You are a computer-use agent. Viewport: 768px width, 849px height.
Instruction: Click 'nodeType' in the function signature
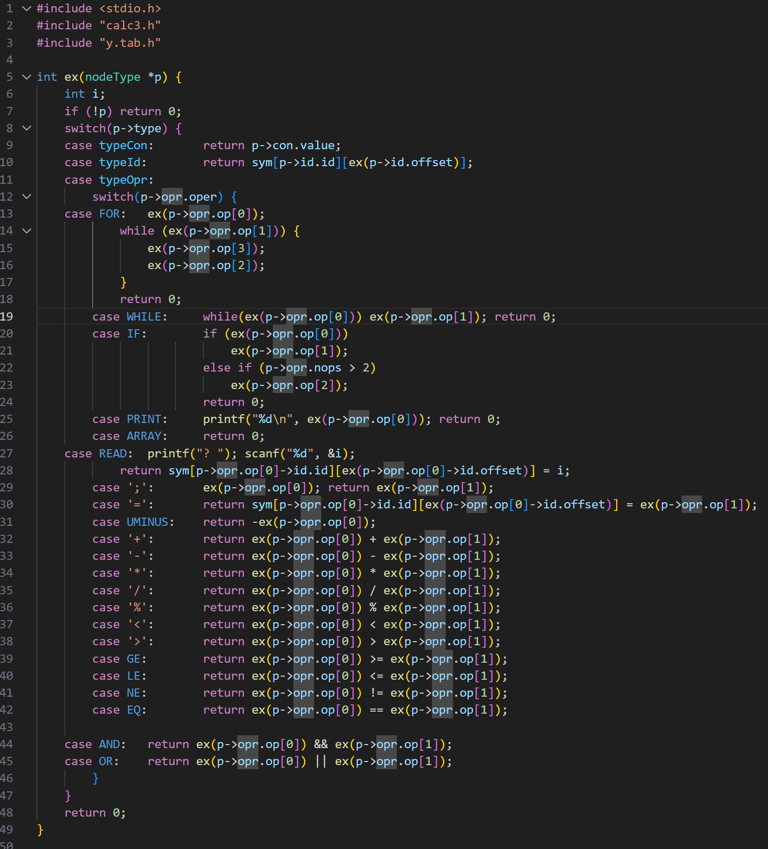click(113, 77)
